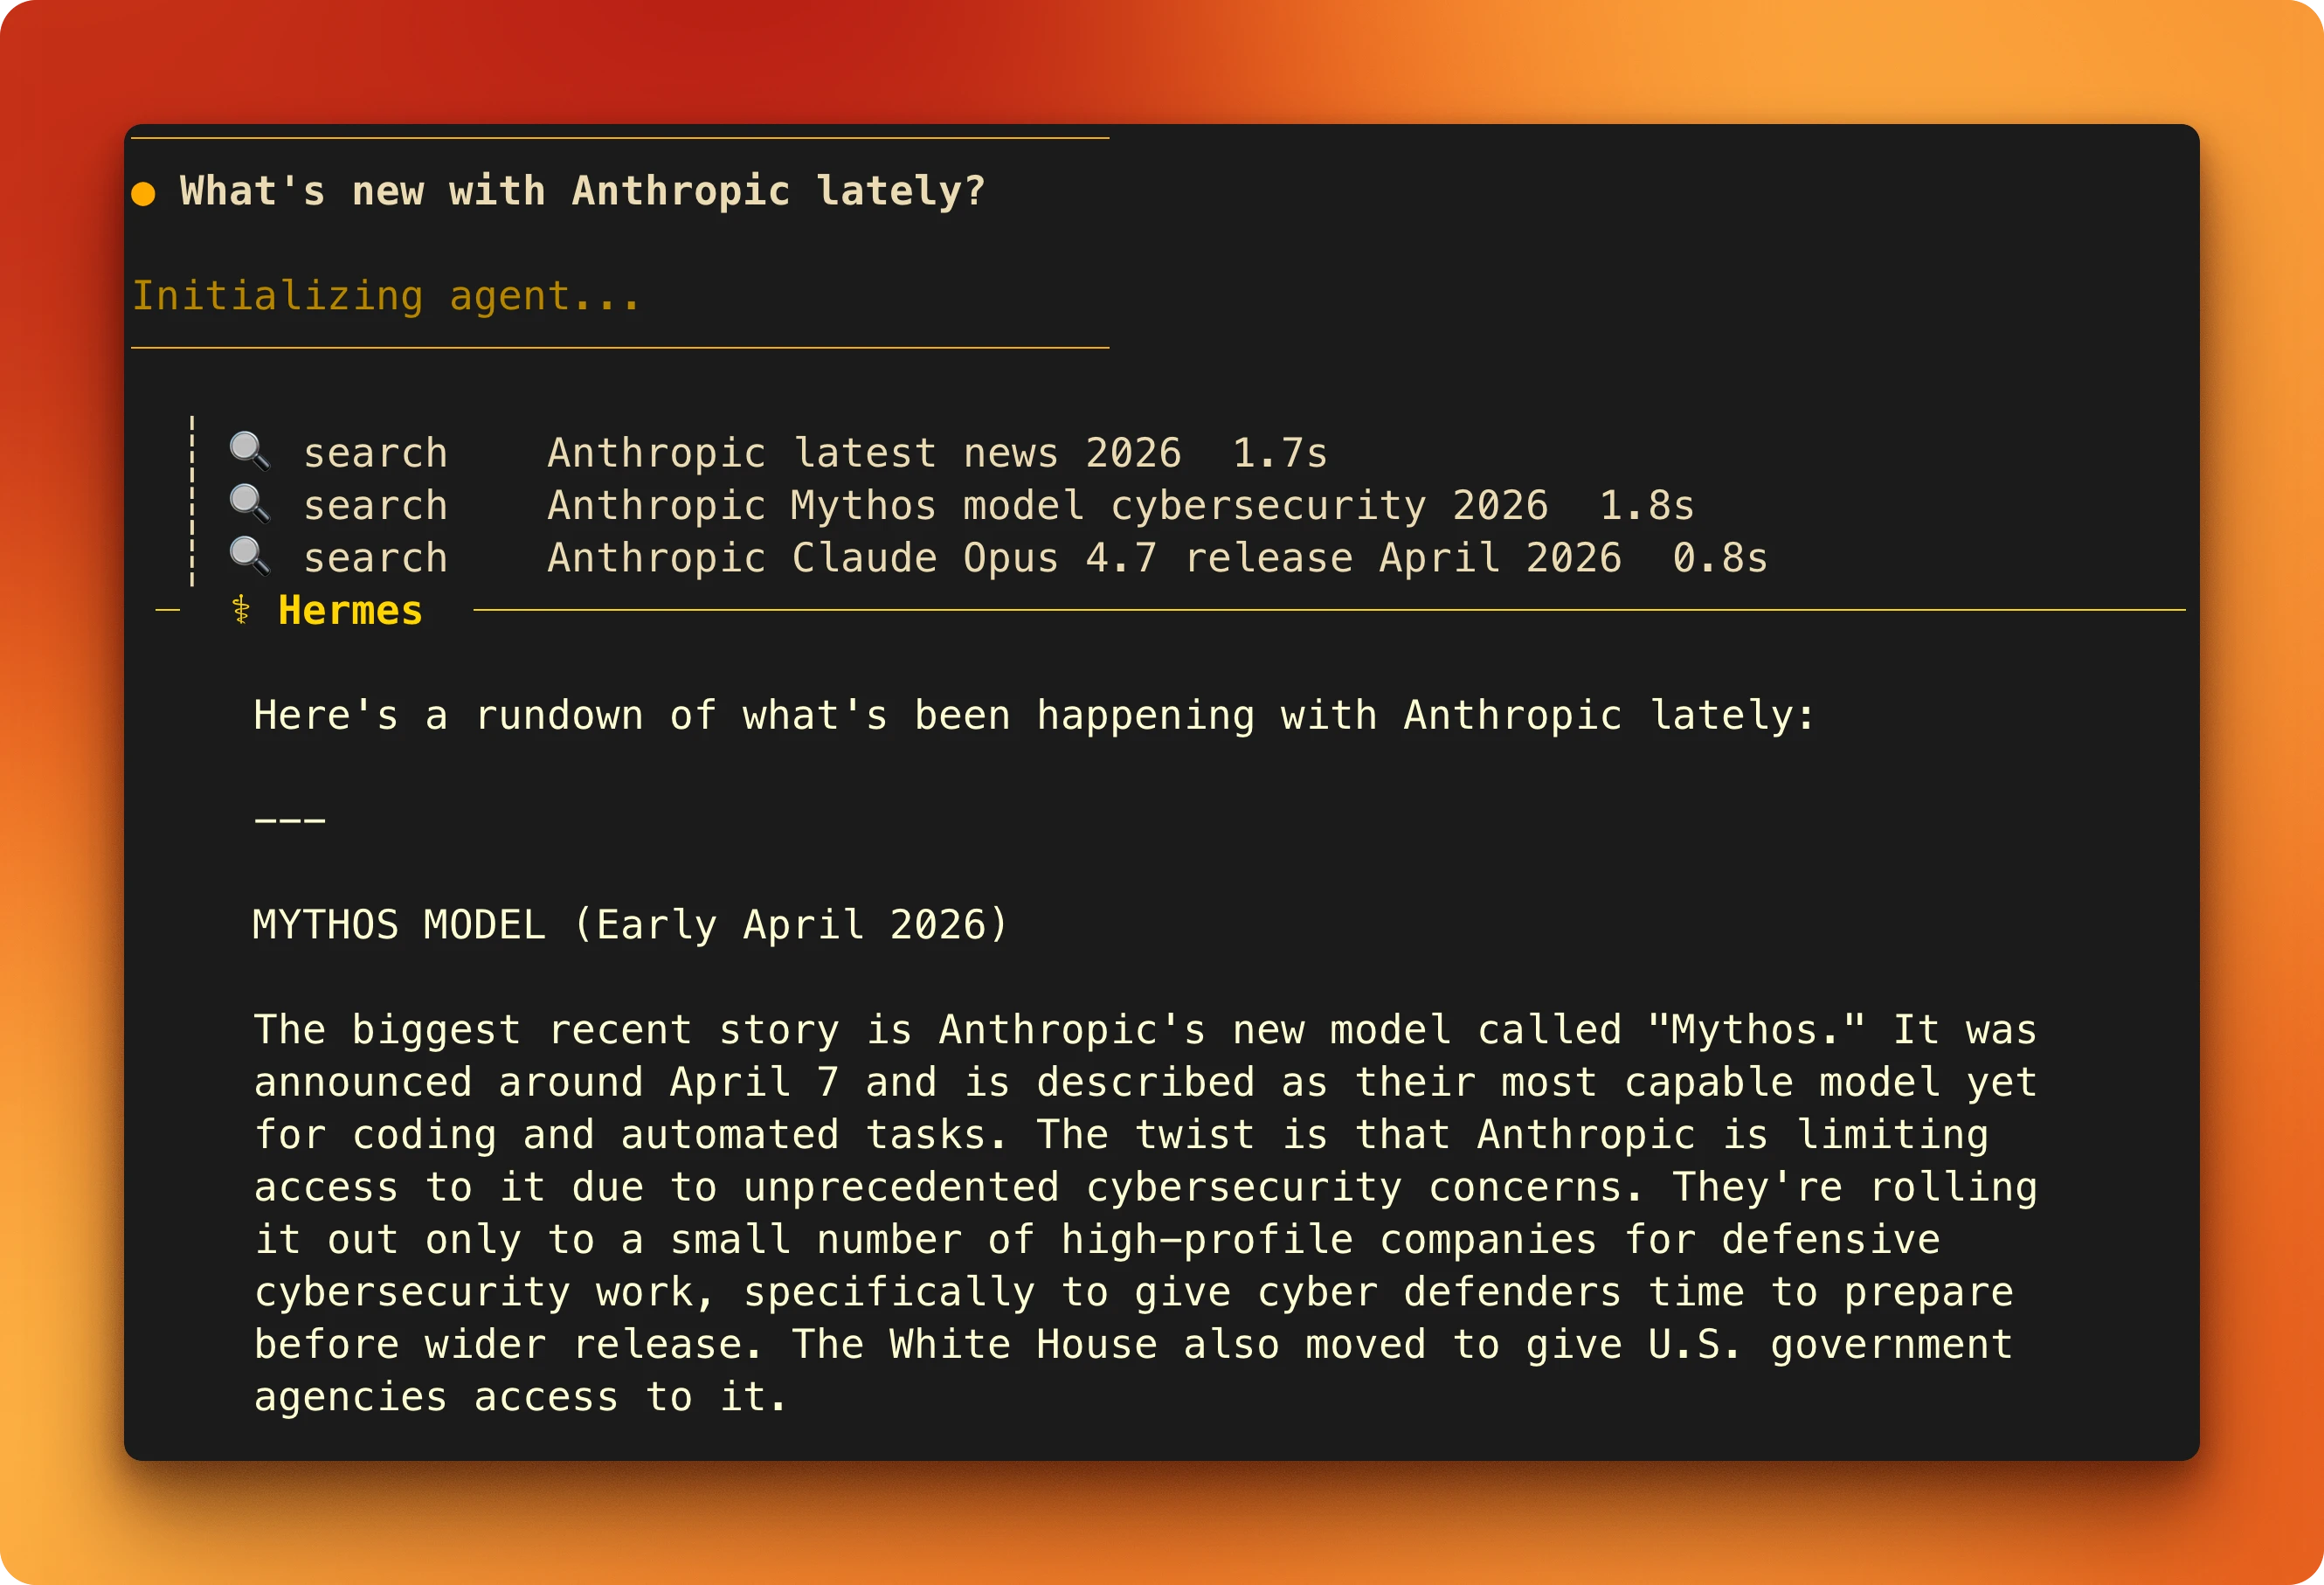Select the Hermes agent name label
2324x1585 pixels.
click(350, 610)
